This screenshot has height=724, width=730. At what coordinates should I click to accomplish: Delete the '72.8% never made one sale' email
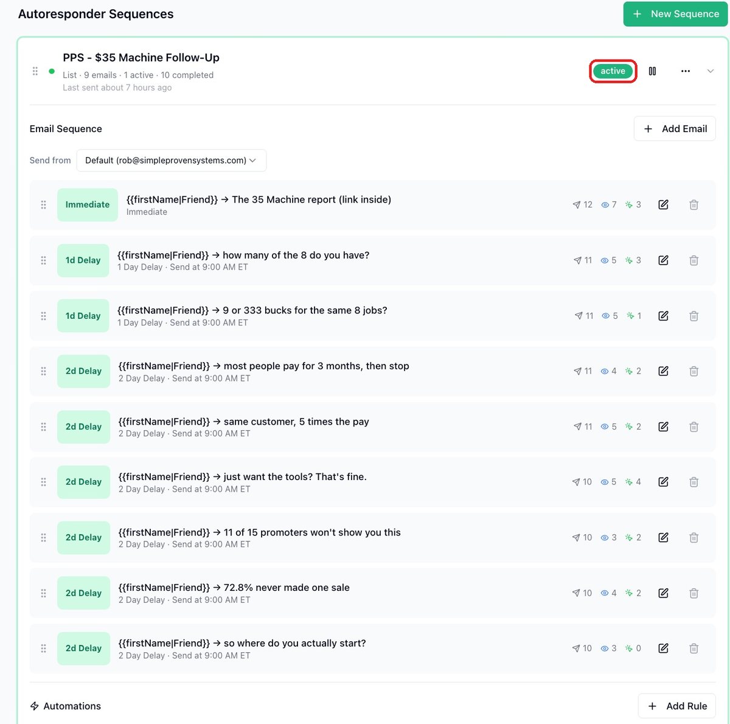pyautogui.click(x=693, y=593)
